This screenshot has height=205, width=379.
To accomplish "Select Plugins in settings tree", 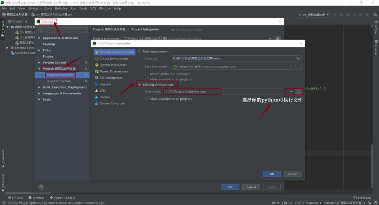I will point(48,56).
